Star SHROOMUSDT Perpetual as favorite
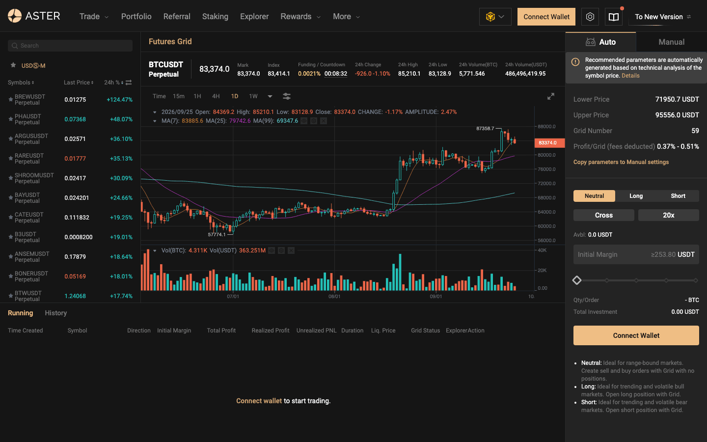Viewport: 707px width, 442px height. pos(10,178)
